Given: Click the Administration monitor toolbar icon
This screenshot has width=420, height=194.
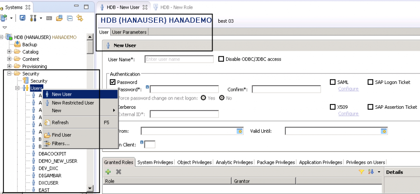Looking at the screenshot, I should tap(23, 18).
